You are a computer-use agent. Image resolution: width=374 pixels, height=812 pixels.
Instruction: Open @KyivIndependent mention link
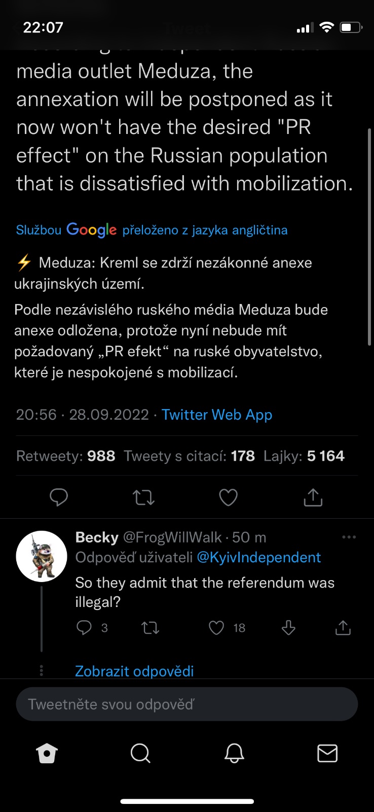pos(258,557)
